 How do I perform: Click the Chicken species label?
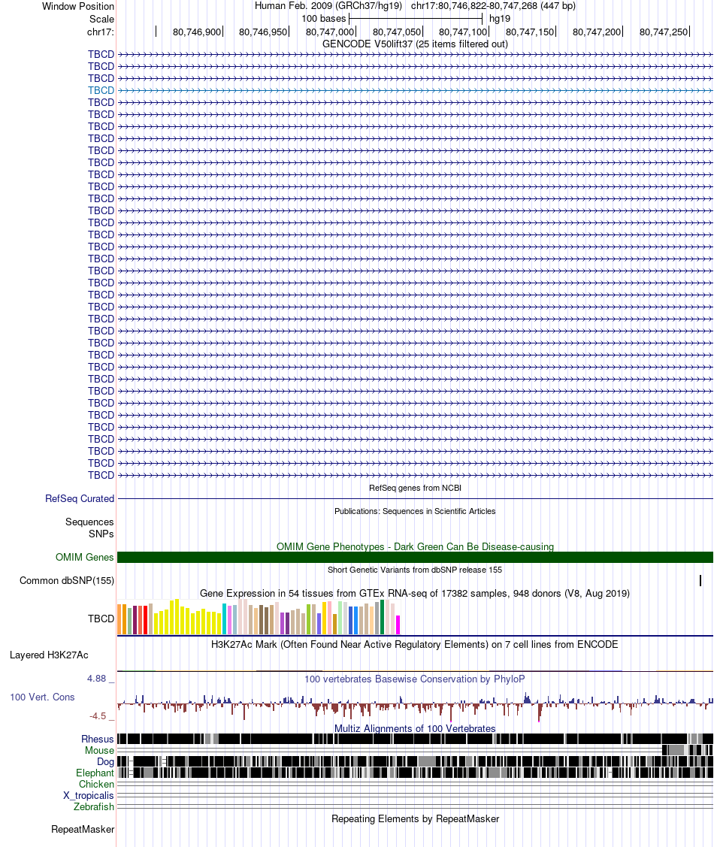(x=97, y=785)
